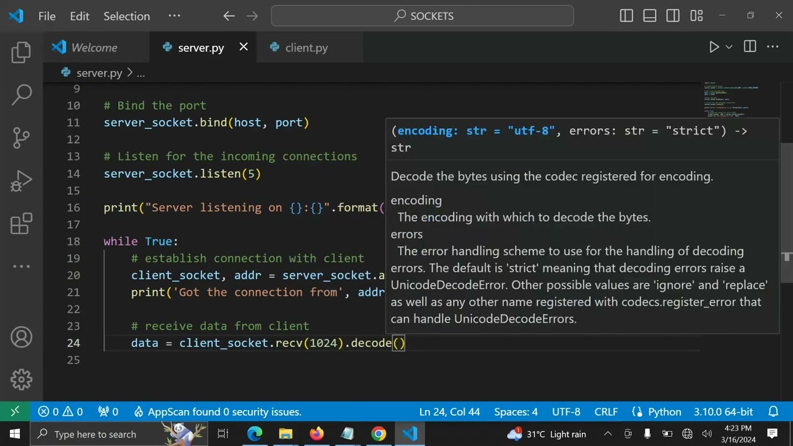
Task: Open the Source Control view
Action: pyautogui.click(x=21, y=138)
